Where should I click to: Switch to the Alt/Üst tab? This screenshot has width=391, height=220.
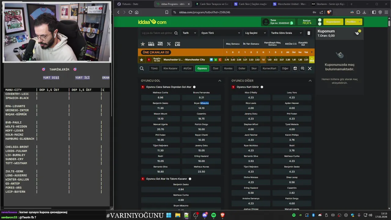(x=187, y=68)
